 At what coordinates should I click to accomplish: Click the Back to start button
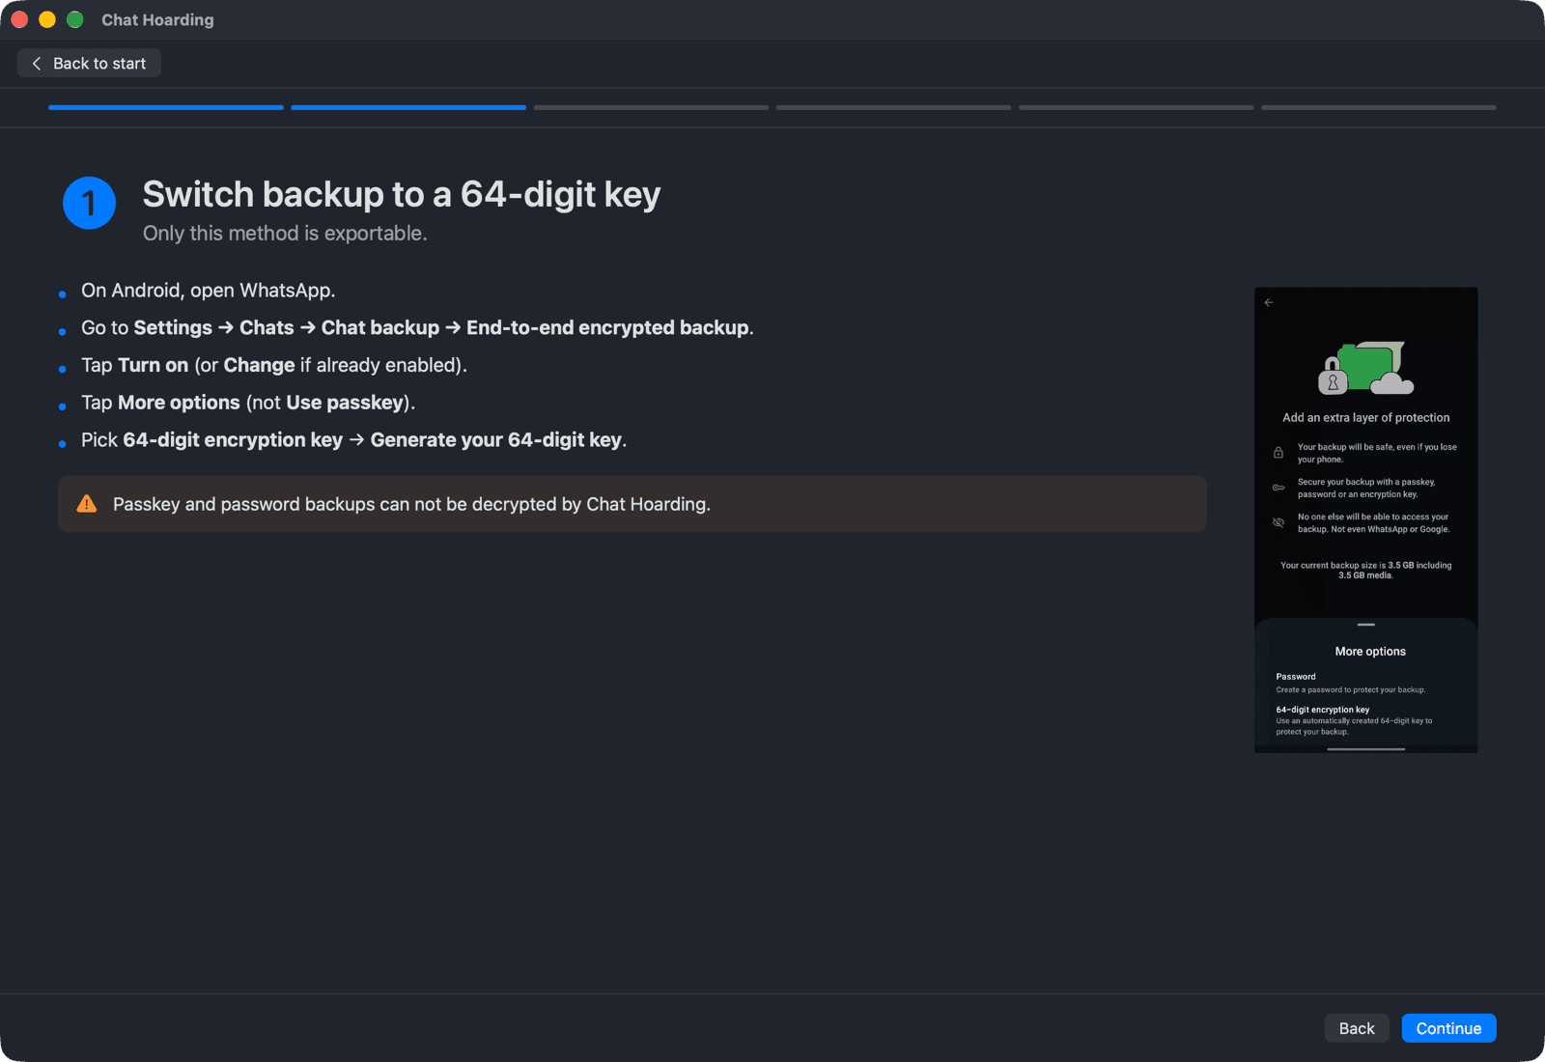pos(89,64)
